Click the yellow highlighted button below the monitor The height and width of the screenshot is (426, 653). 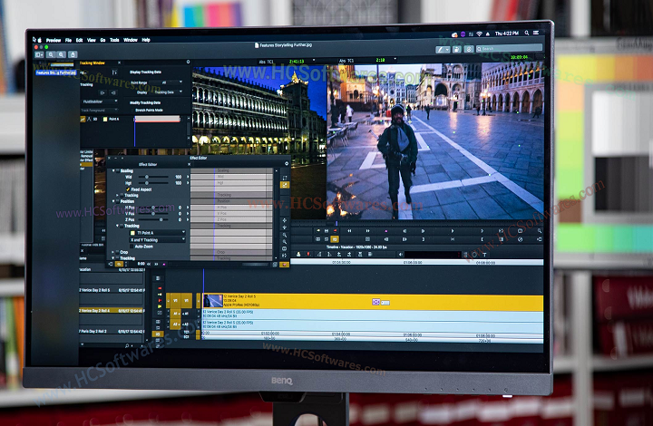click(335, 239)
